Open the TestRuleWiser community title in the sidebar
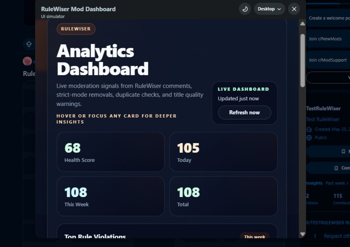The image size is (350, 247). pos(324,109)
